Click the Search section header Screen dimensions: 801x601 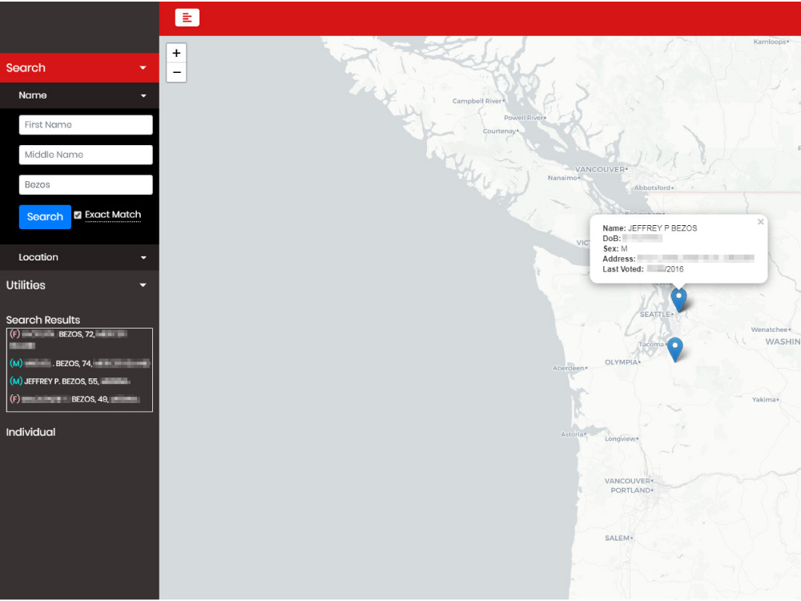(79, 68)
